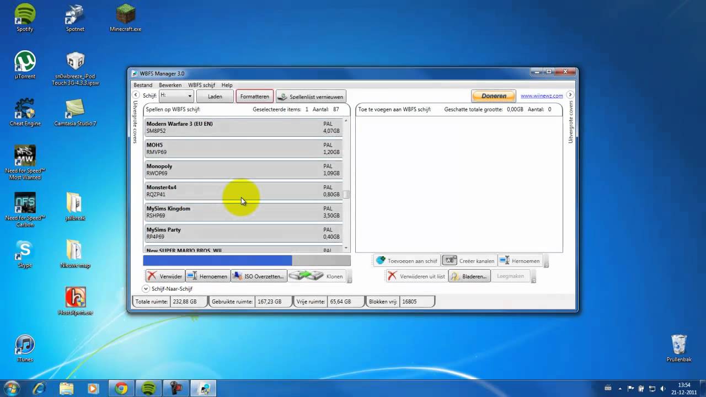Viewport: 706px width, 397px height.
Task: Click the Creëer kanalen button
Action: point(469,261)
